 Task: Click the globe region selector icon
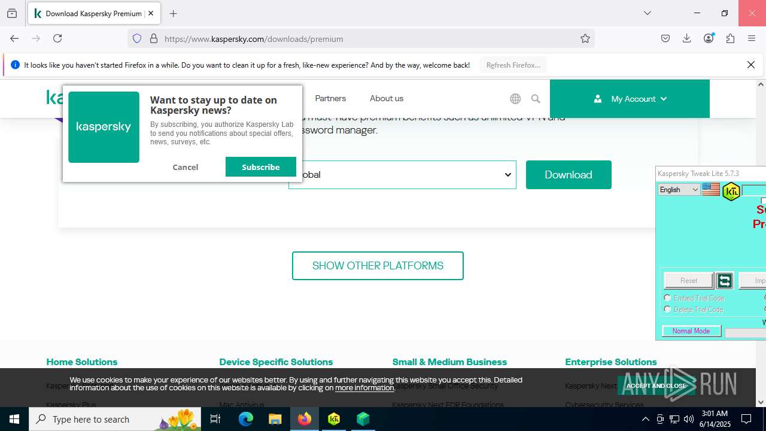coord(515,99)
